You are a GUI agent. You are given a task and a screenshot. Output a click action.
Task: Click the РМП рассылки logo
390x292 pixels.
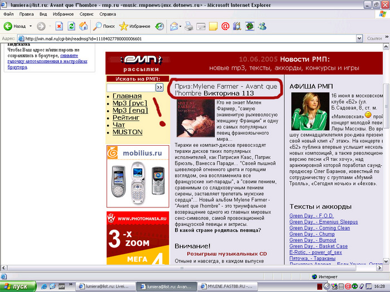point(141,63)
